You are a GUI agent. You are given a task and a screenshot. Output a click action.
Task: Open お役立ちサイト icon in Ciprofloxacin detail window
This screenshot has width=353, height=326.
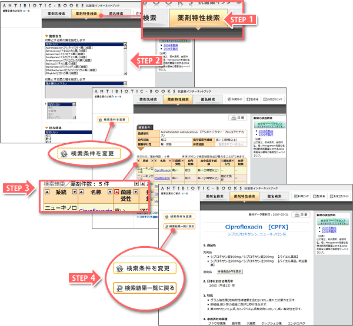point(339,196)
